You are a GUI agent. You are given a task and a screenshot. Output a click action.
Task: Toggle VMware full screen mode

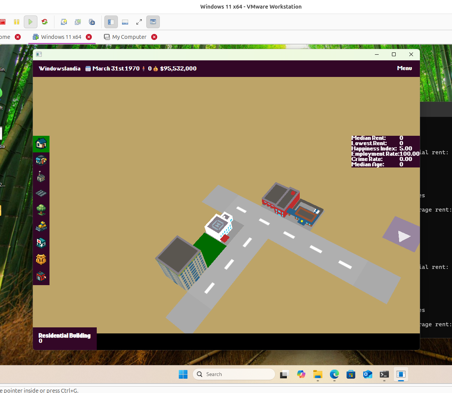(x=139, y=22)
